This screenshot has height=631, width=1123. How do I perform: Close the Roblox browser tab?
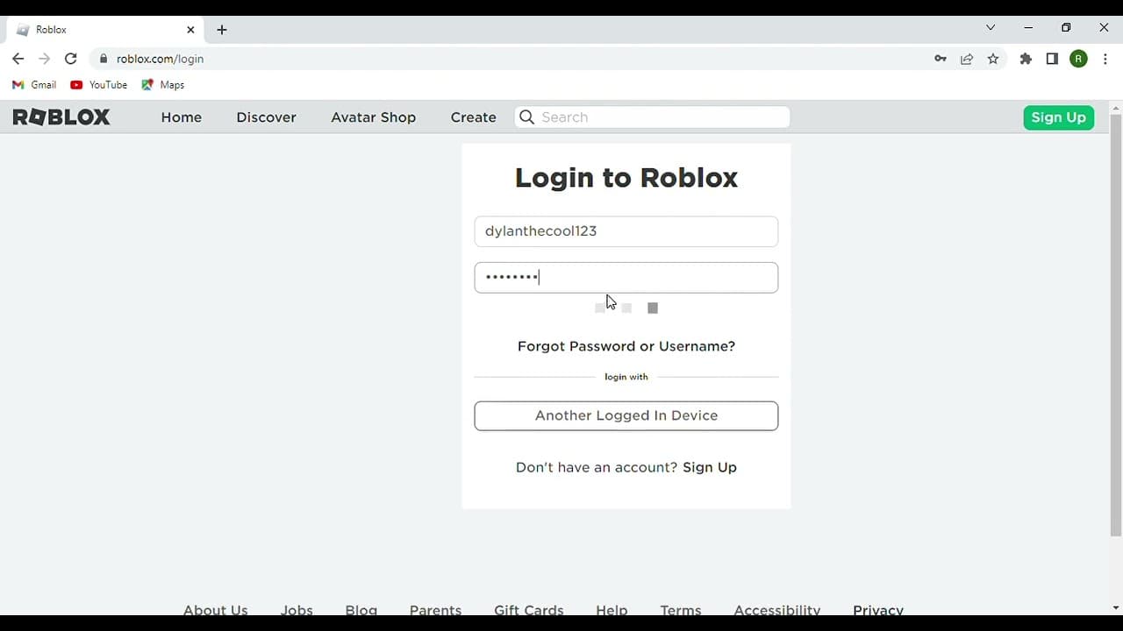pyautogui.click(x=190, y=30)
